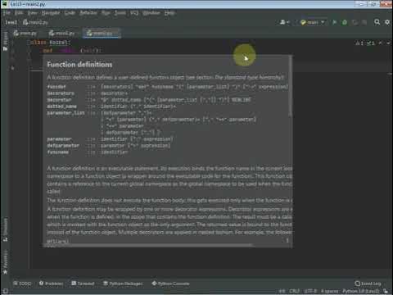The image size is (393, 295).
Task: Click the grey Stop icon
Action: click(364, 22)
